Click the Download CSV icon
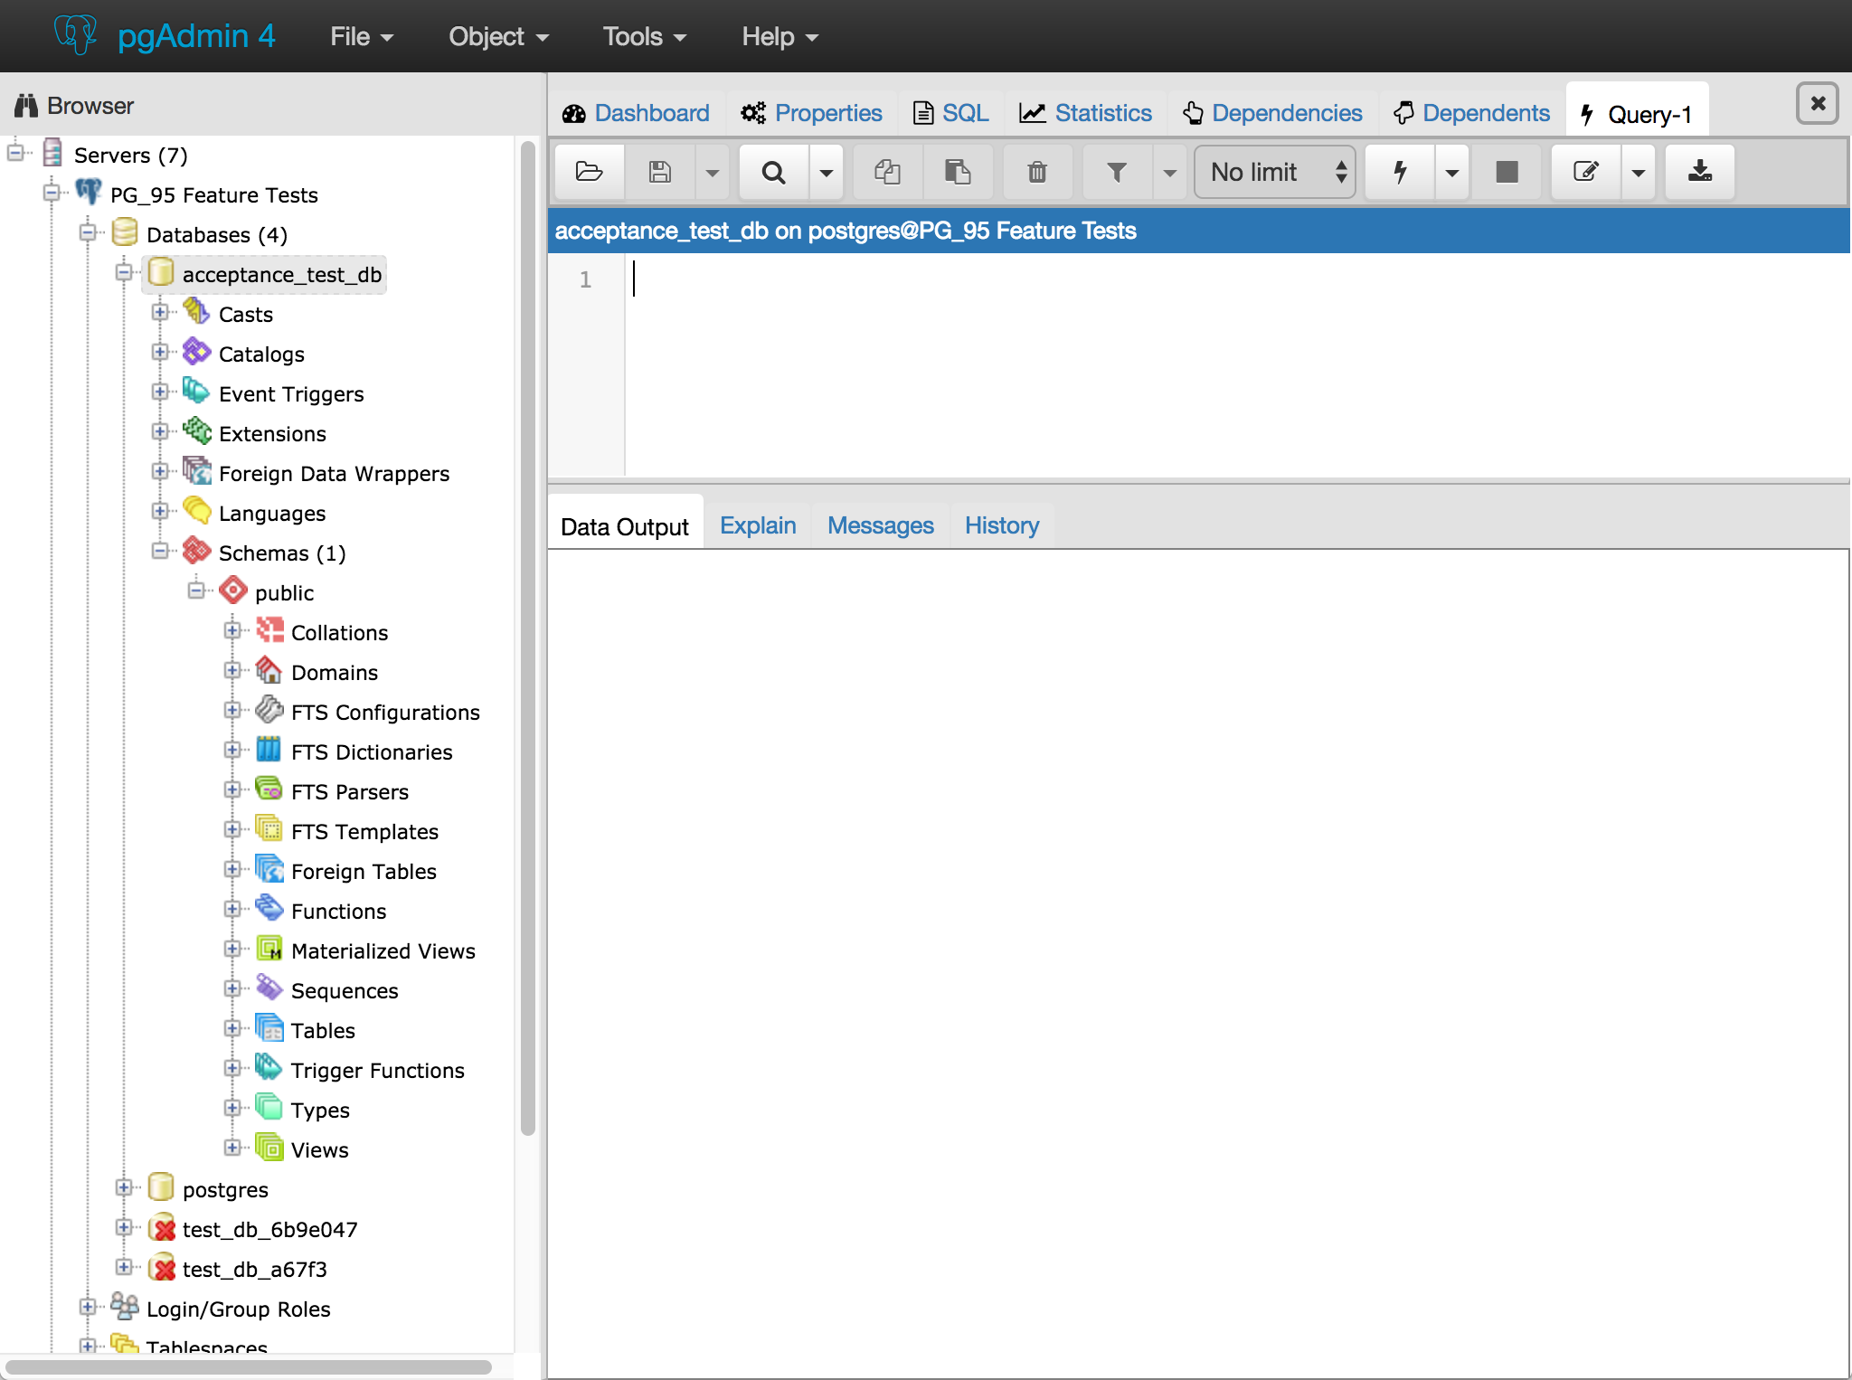 (x=1700, y=172)
